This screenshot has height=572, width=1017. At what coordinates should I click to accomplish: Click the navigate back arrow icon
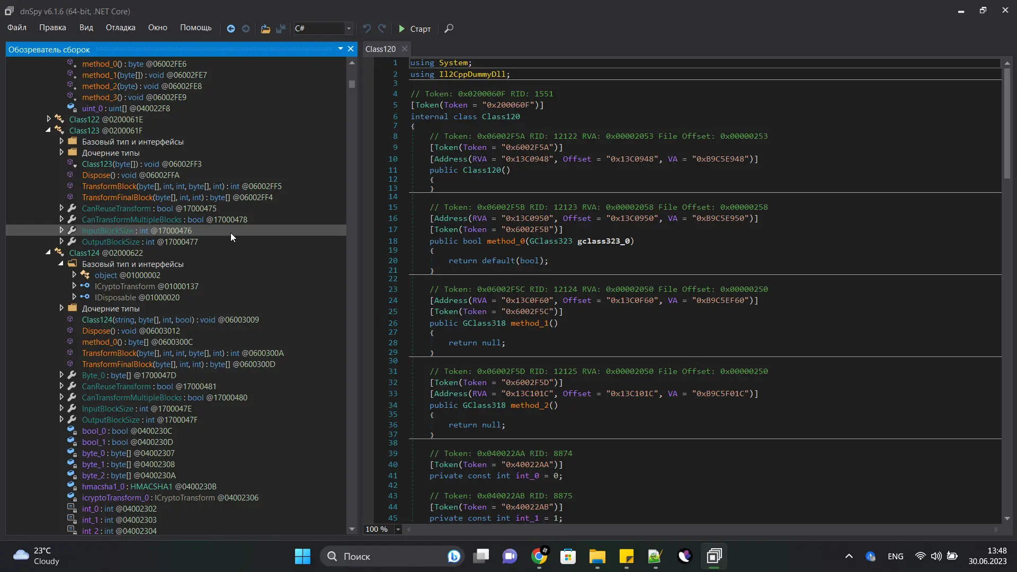coord(231,29)
